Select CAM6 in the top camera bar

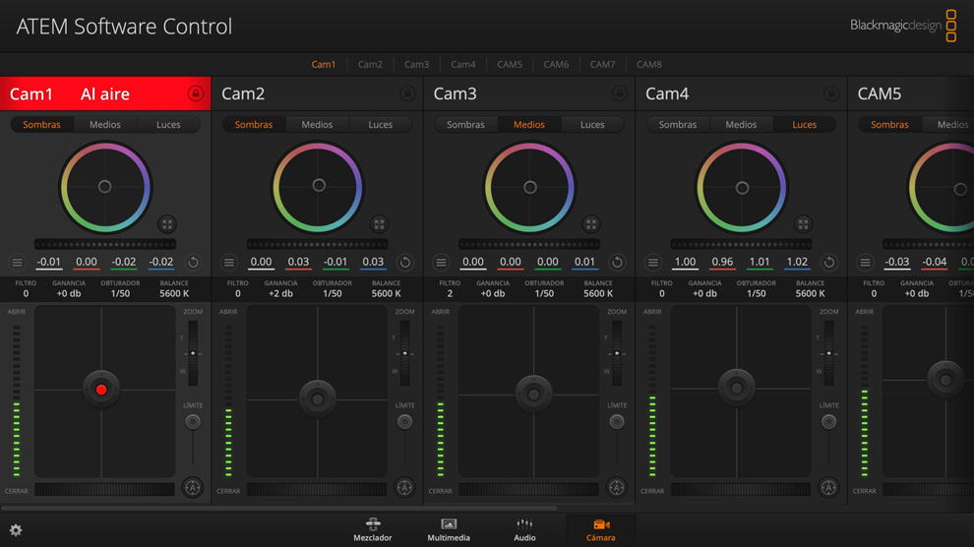tap(556, 64)
